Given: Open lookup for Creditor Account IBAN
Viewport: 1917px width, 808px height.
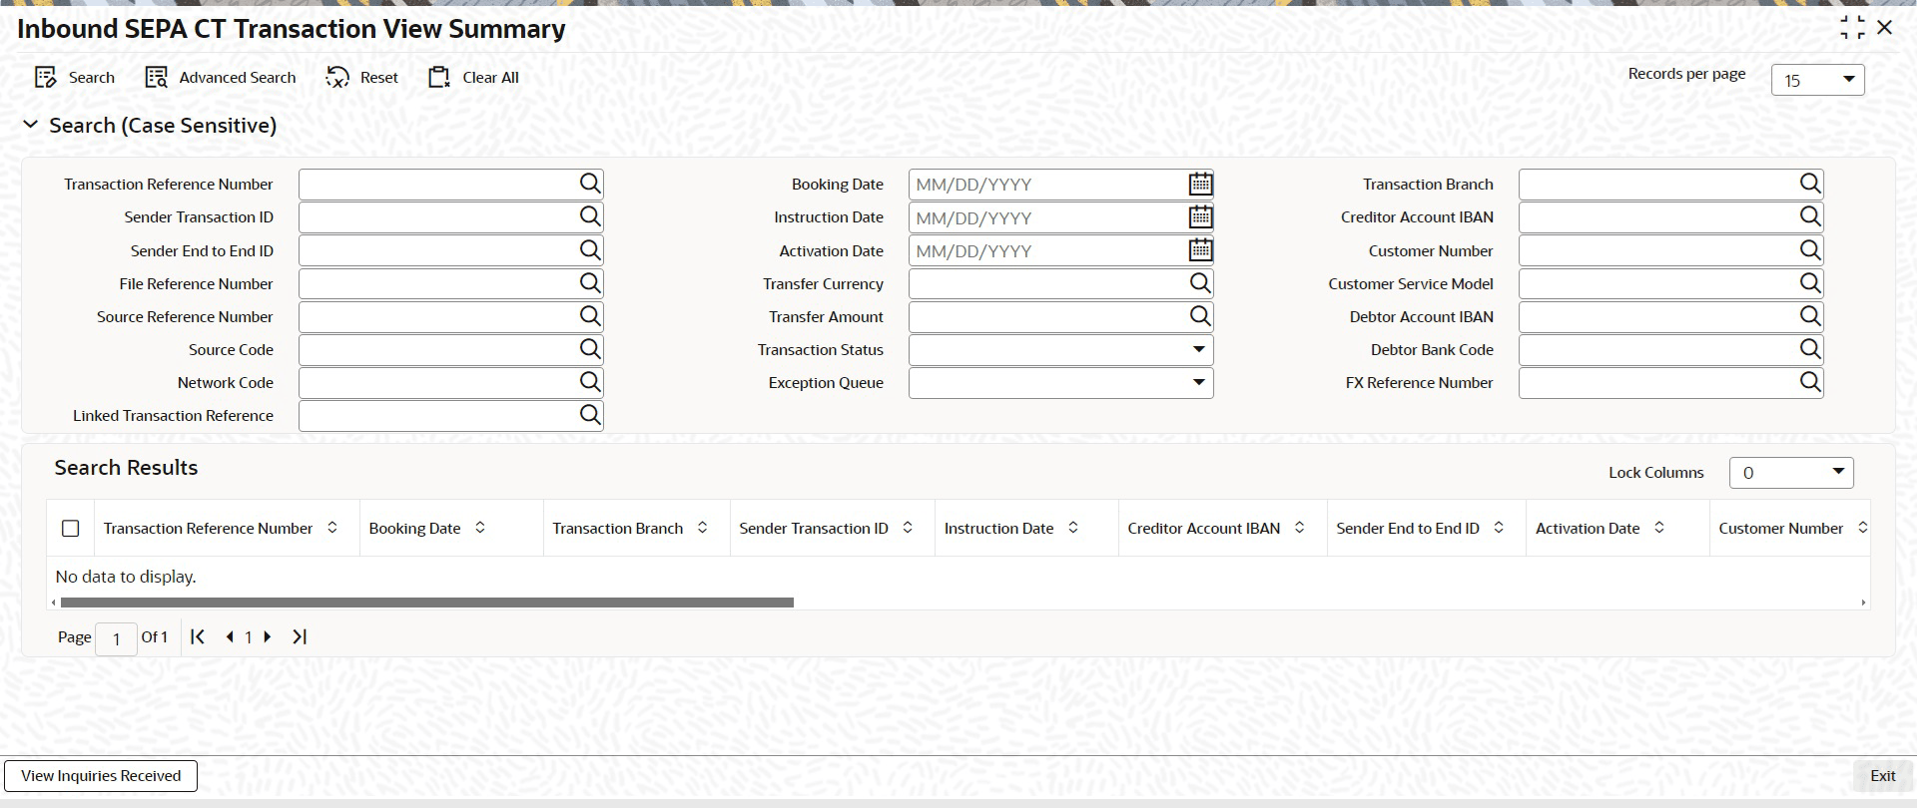Looking at the screenshot, I should pos(1810,216).
